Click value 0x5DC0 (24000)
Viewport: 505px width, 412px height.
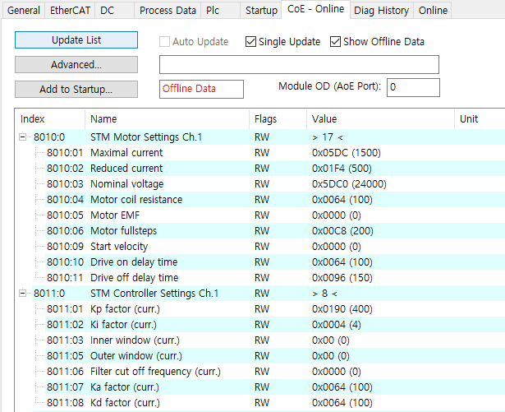(x=349, y=184)
